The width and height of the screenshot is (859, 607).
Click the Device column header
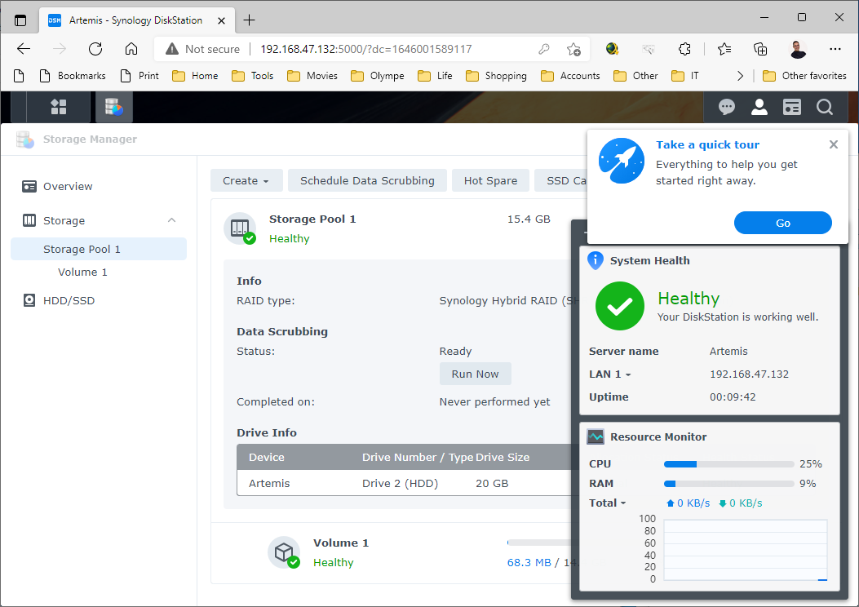click(267, 458)
